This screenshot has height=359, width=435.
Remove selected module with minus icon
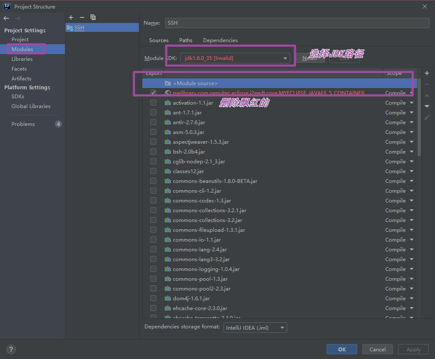click(82, 17)
